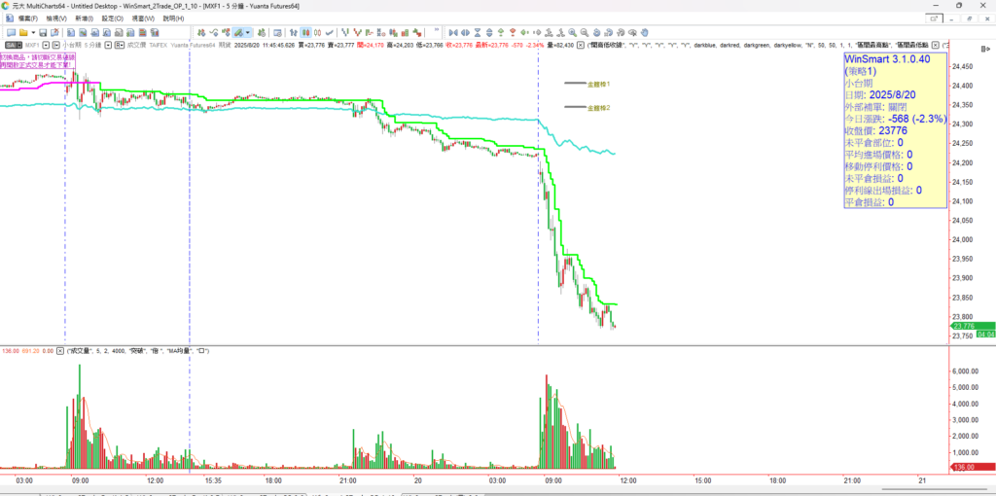Click the red and green stacked bars window icon
The image size is (996, 496).
coord(143,32)
